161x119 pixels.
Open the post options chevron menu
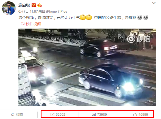point(154,3)
